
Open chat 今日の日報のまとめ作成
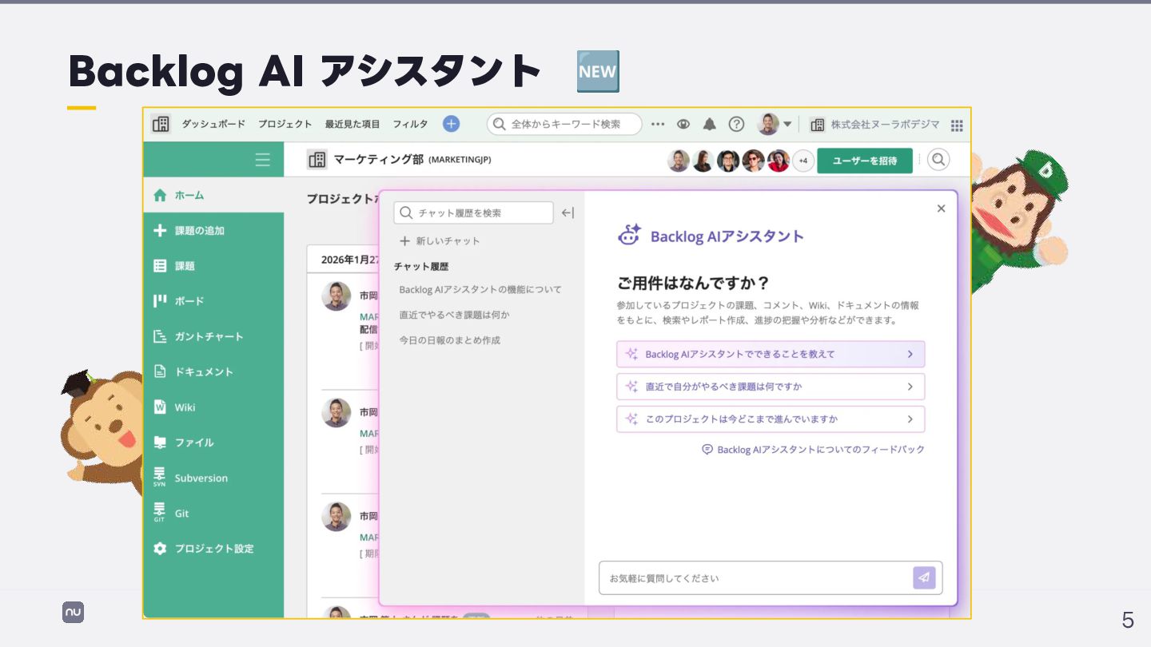tap(449, 340)
